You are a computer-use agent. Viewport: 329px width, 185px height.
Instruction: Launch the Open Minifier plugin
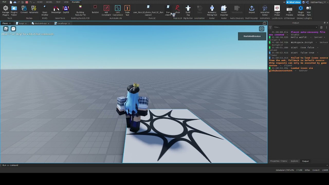(x=45, y=11)
